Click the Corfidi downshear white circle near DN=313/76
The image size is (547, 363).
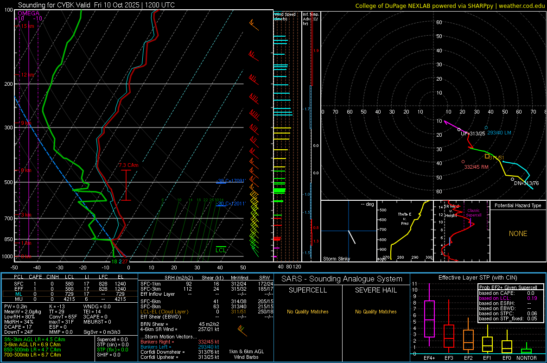pos(512,179)
